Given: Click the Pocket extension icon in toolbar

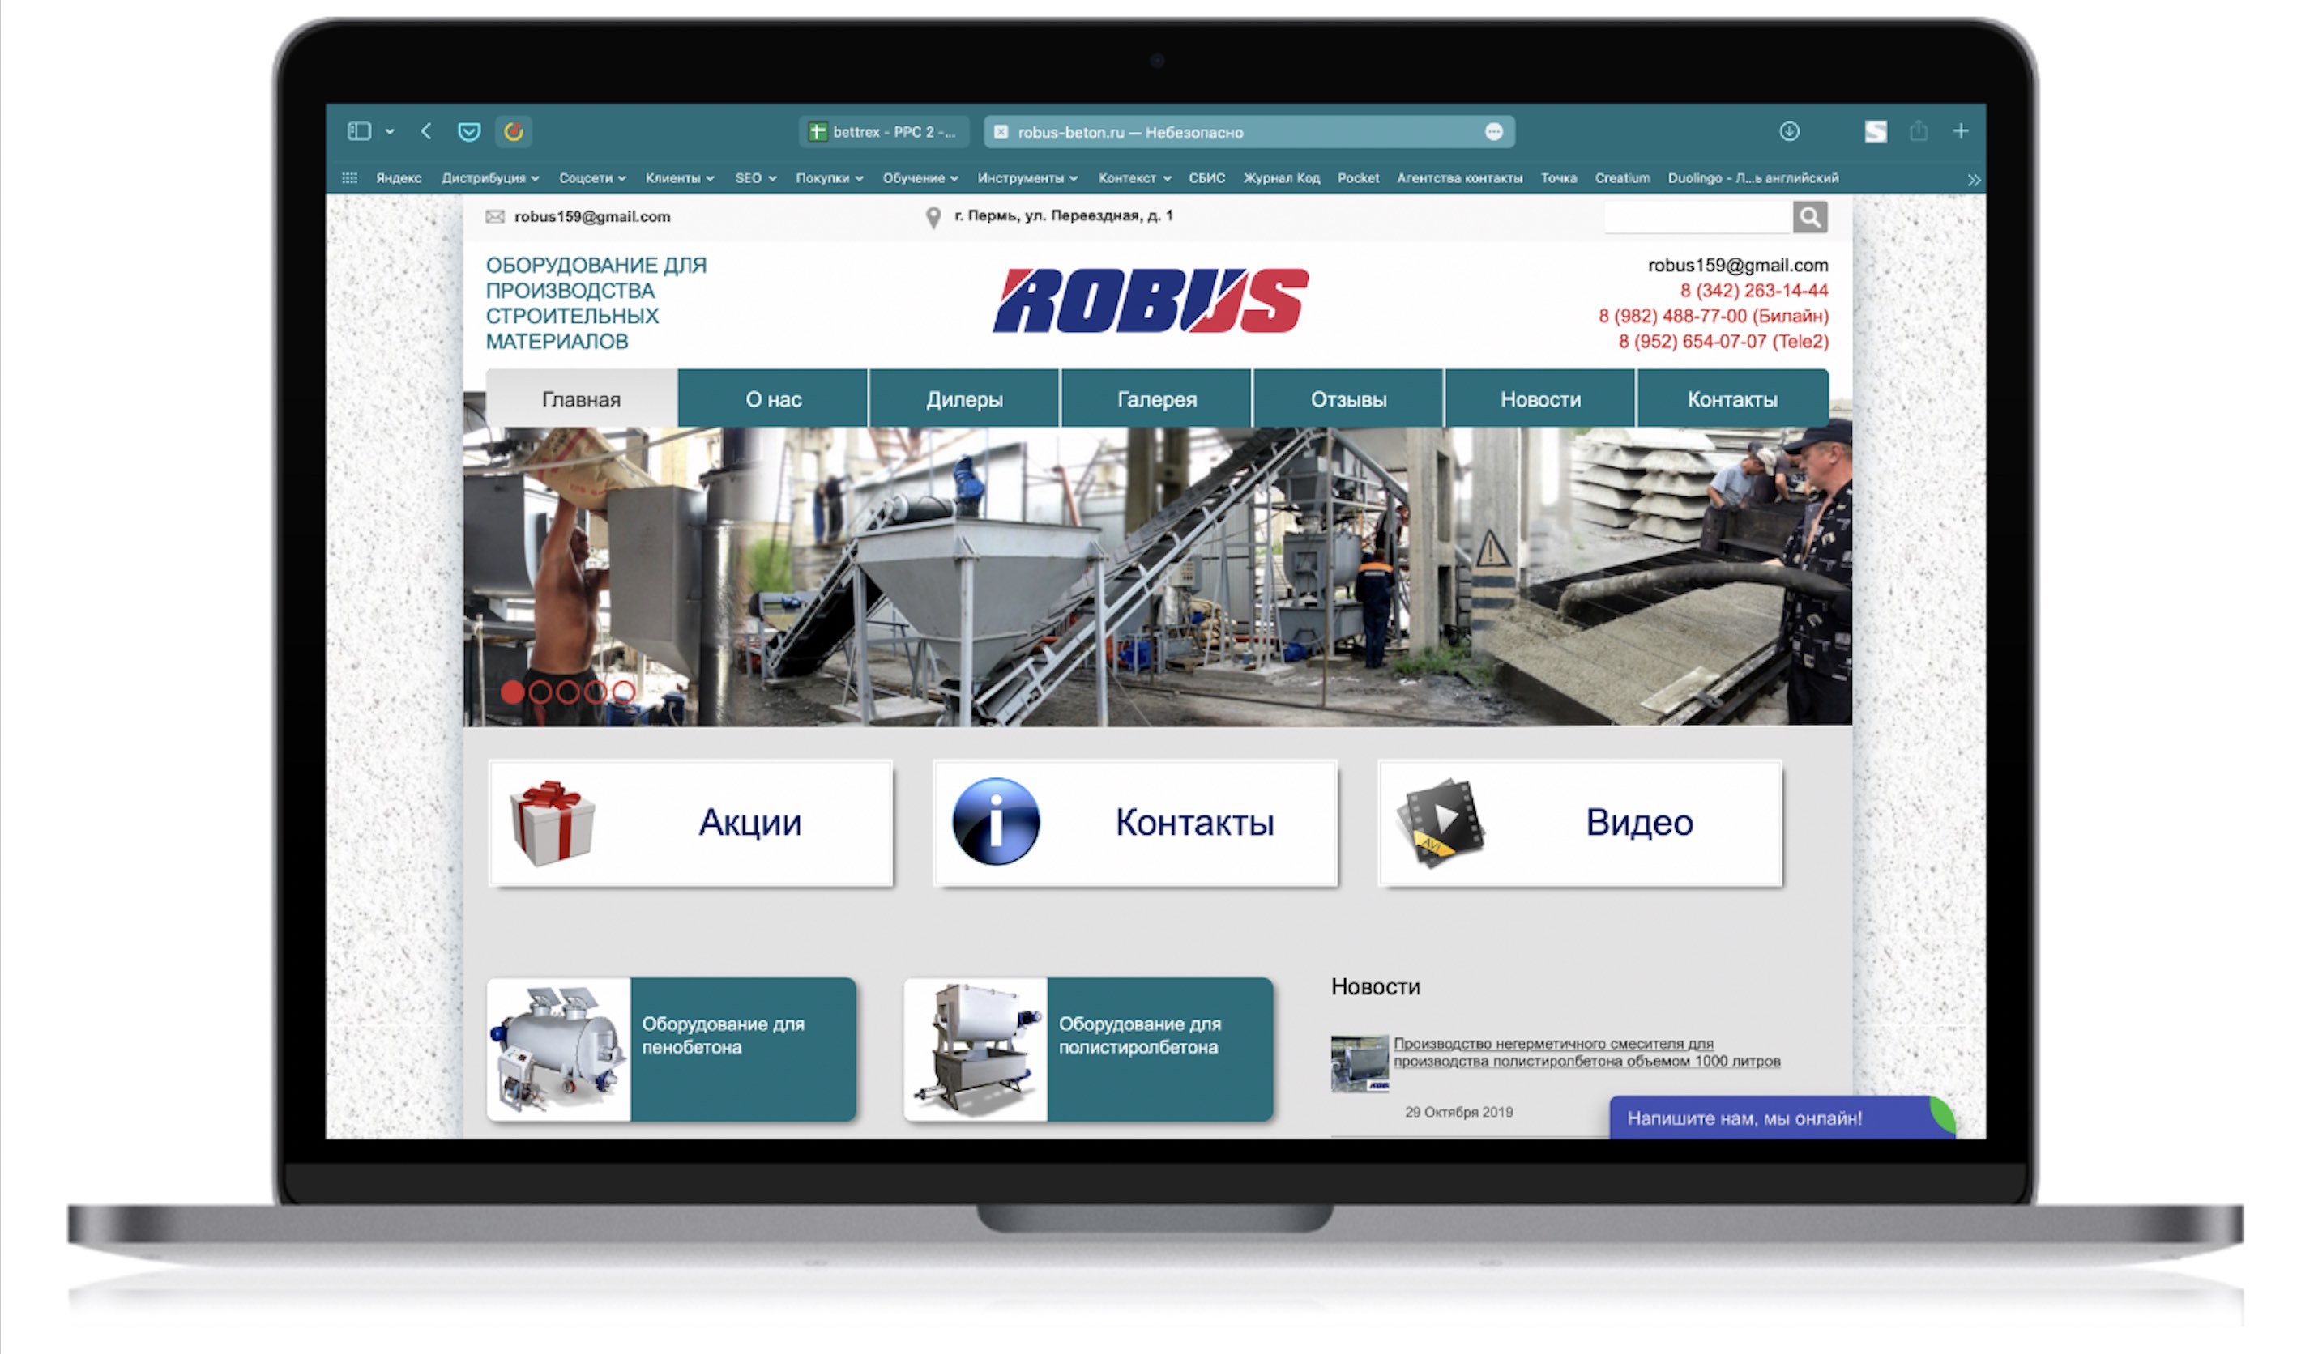Looking at the screenshot, I should (x=469, y=131).
